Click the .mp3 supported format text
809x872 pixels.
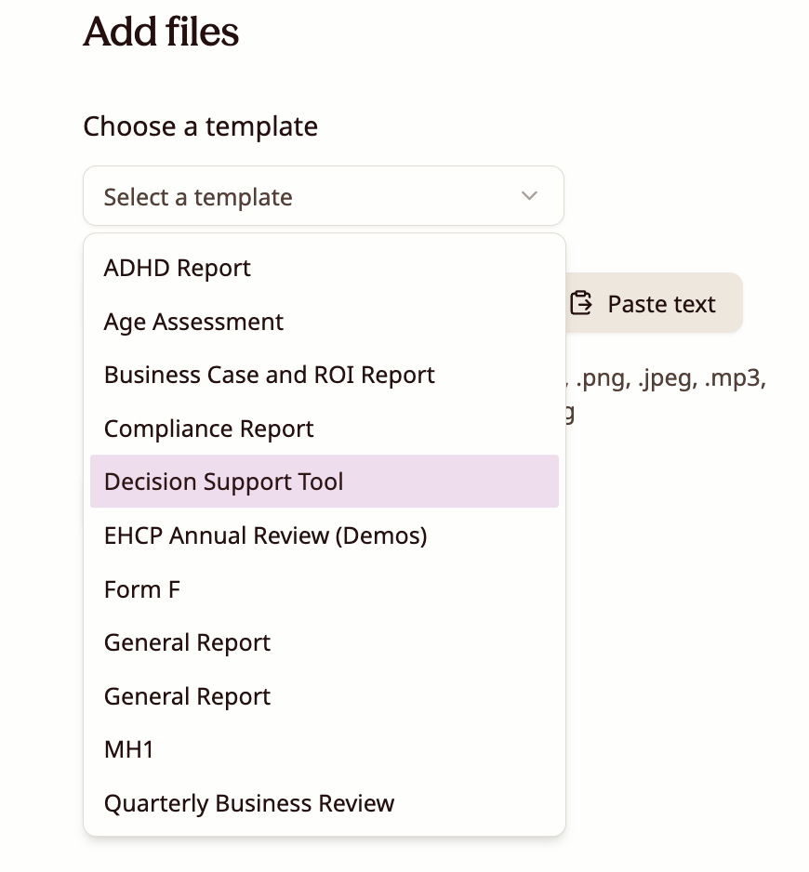[x=735, y=380]
